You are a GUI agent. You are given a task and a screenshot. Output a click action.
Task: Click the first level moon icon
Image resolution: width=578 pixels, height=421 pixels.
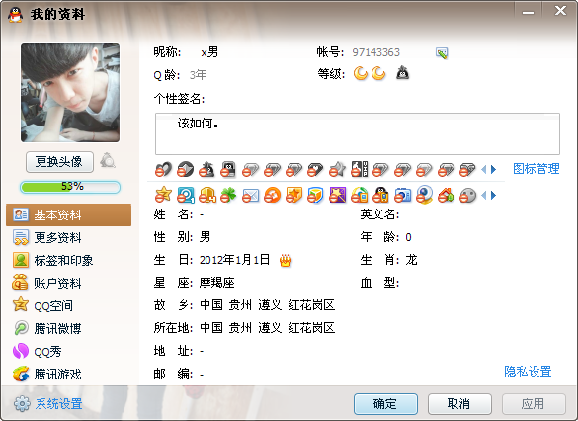361,73
